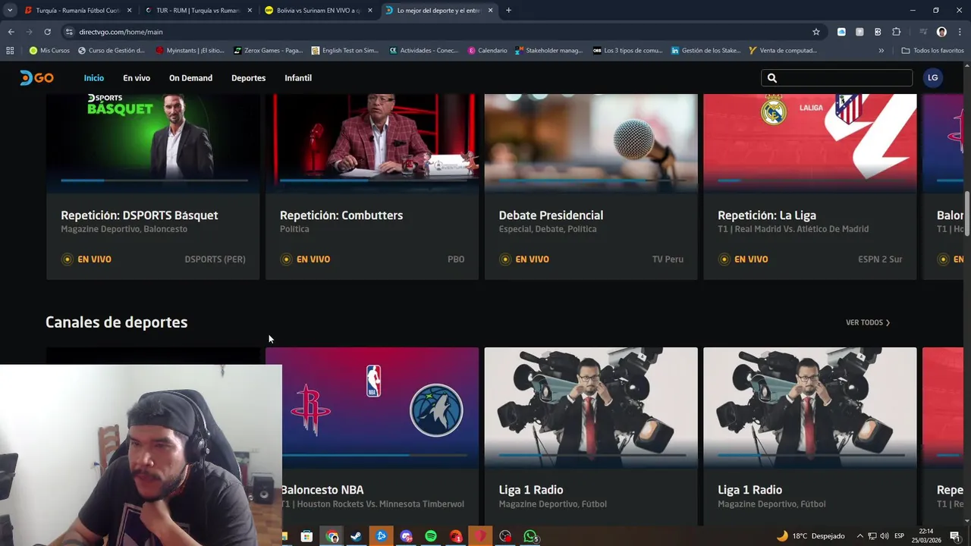Viewport: 971px width, 546px height.
Task: Select the Inicio menu item
Action: [x=94, y=78]
